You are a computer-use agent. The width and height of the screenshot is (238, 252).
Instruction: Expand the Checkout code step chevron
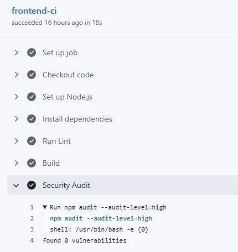(x=17, y=75)
